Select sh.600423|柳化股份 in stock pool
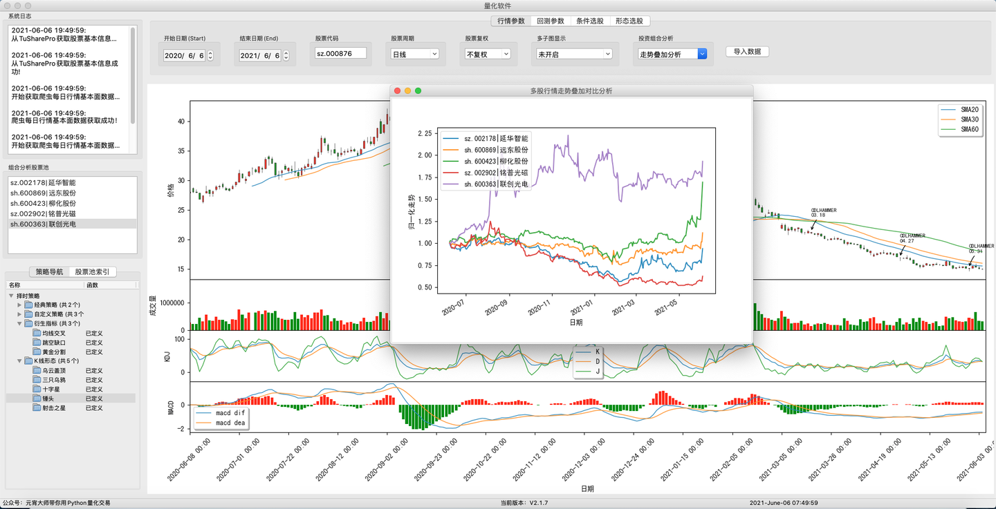The image size is (996, 509). pos(72,203)
